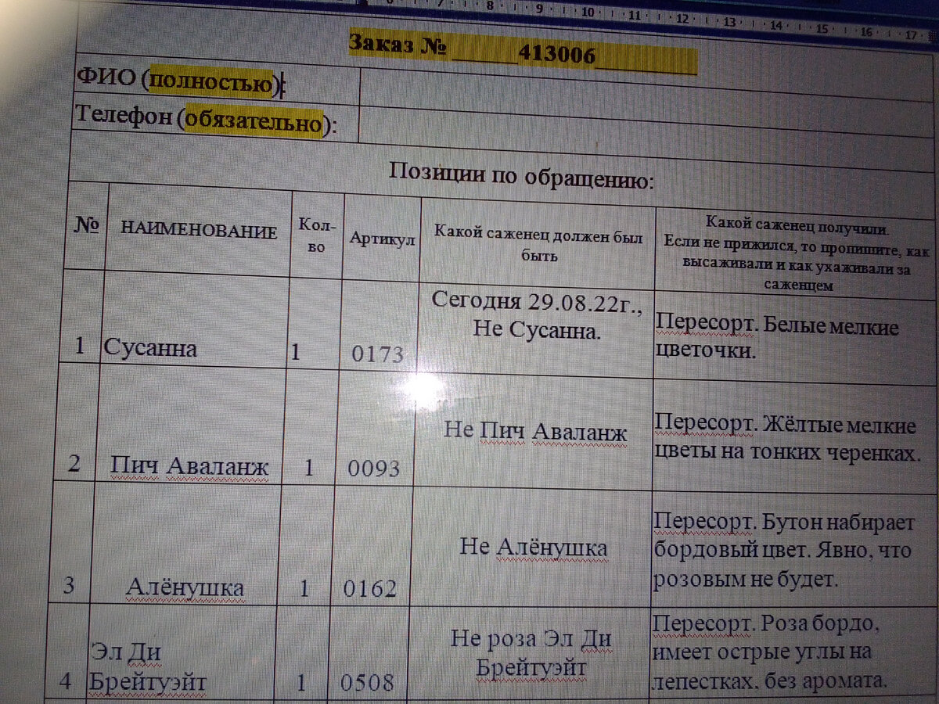Click 'Не роза Эл Ди Брейтуэйт' cell

tap(529, 656)
